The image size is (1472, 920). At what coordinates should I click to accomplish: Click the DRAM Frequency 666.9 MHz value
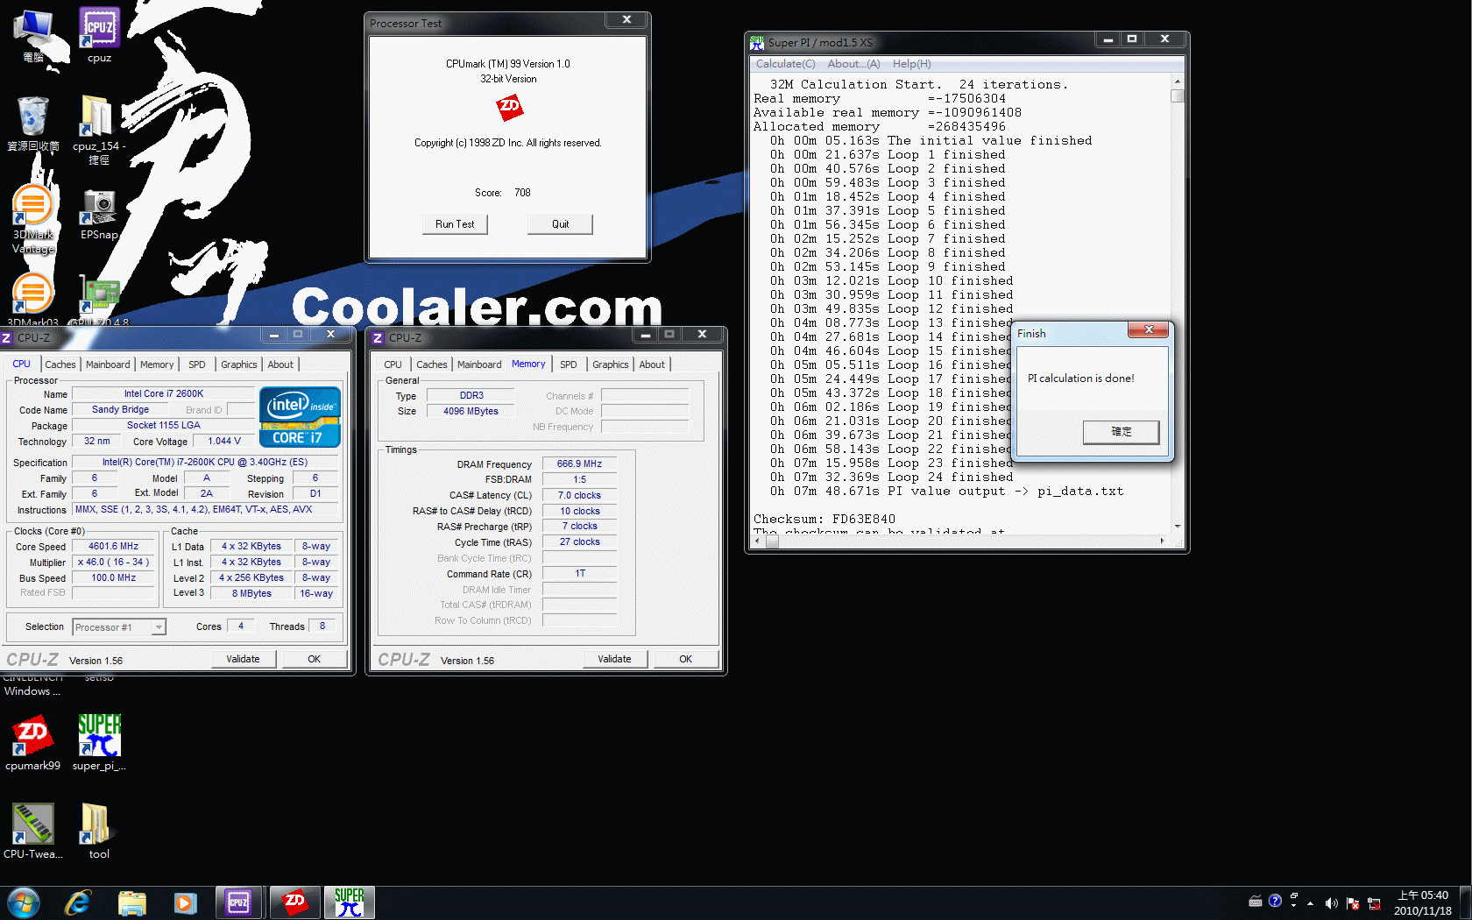point(580,464)
